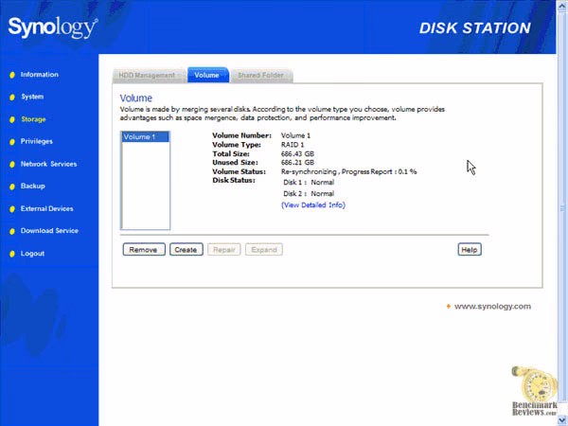568x426 pixels.
Task: Go to Network Services
Action: [x=48, y=164]
